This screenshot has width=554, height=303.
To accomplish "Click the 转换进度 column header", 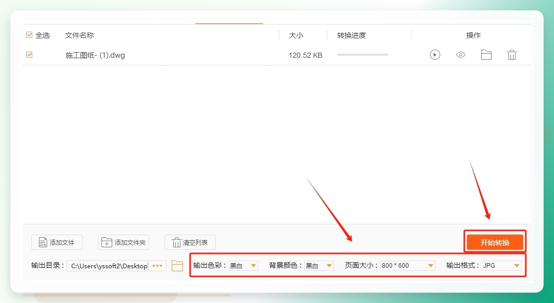I will coord(352,35).
